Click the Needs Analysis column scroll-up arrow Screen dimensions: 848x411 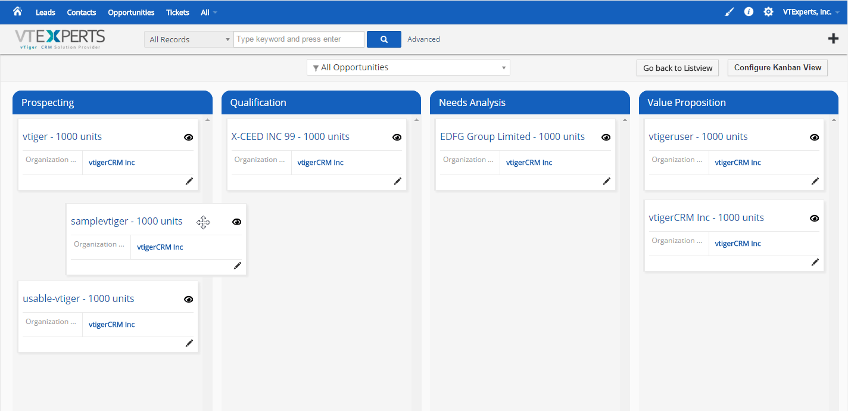click(x=625, y=120)
